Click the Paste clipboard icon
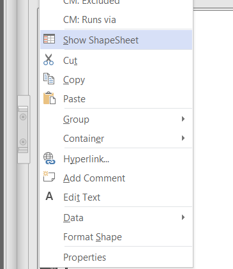Image resolution: width=233 pixels, height=269 pixels. [49, 98]
